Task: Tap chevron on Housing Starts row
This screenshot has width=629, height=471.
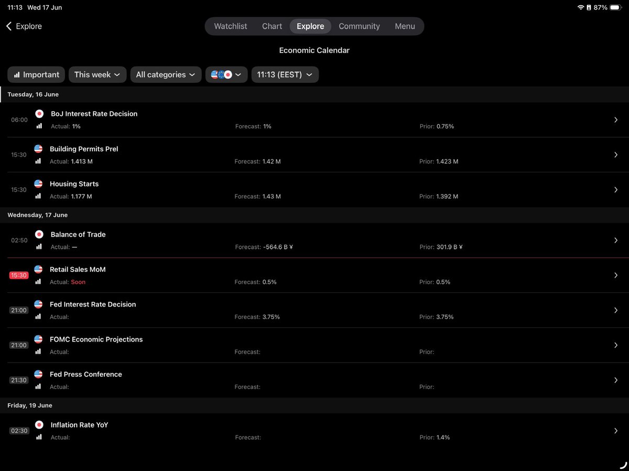Action: [x=616, y=190]
